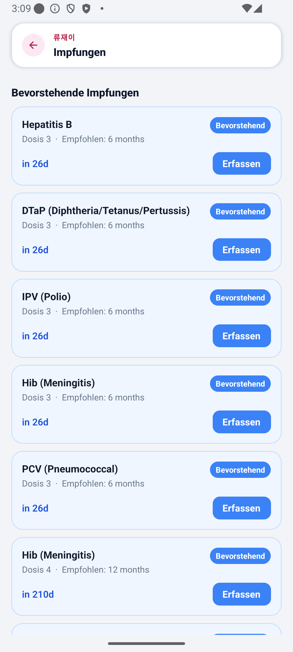
Task: Open the IPV (Polio) vaccine card
Action: pyautogui.click(x=146, y=318)
